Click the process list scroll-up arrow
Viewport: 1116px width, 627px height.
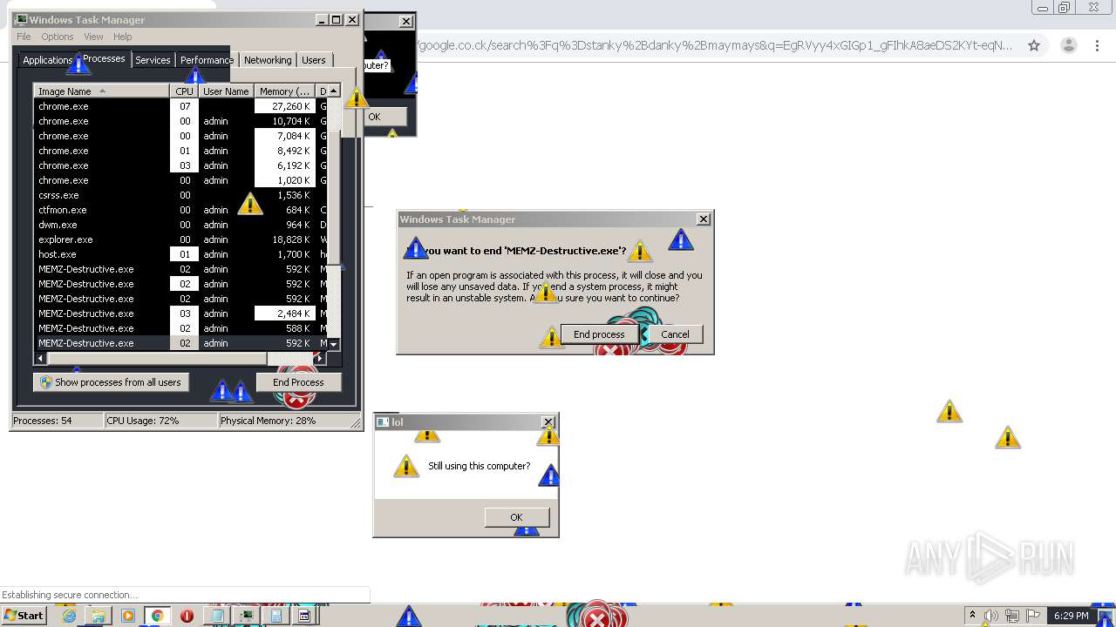334,91
